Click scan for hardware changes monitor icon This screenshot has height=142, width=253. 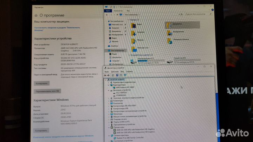click(x=125, y=75)
